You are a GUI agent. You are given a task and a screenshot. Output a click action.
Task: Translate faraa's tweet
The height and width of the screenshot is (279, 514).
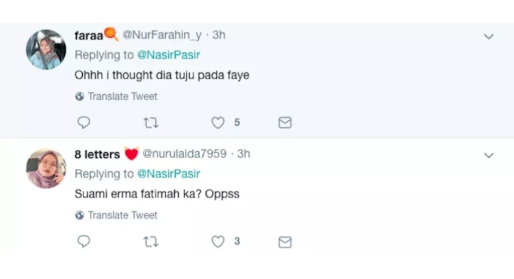122,96
